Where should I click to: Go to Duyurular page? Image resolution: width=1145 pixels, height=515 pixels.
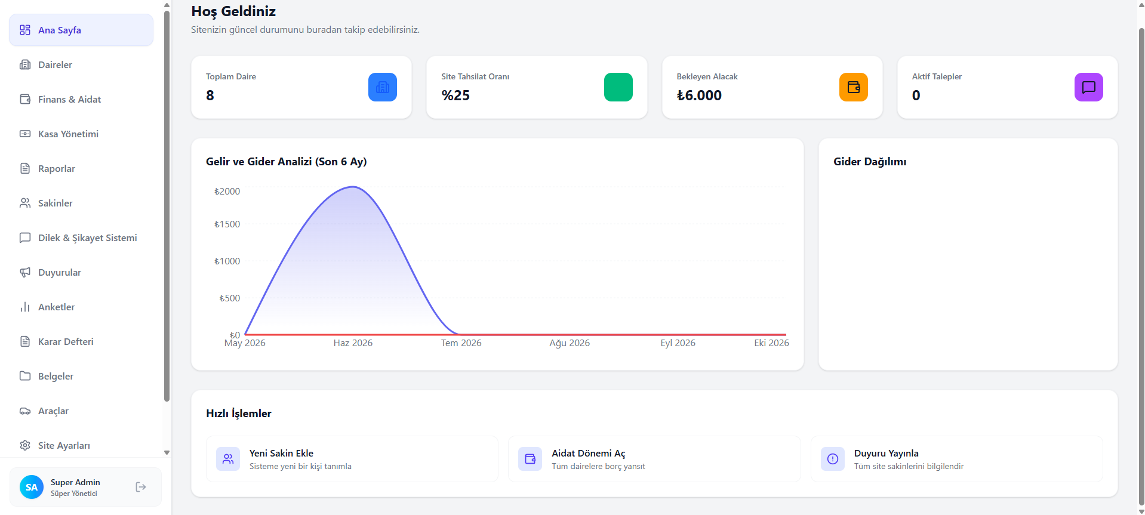pyautogui.click(x=81, y=272)
